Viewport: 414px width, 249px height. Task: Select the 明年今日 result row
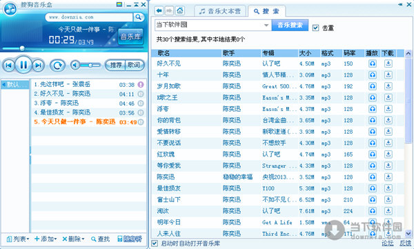pyautogui.click(x=277, y=223)
